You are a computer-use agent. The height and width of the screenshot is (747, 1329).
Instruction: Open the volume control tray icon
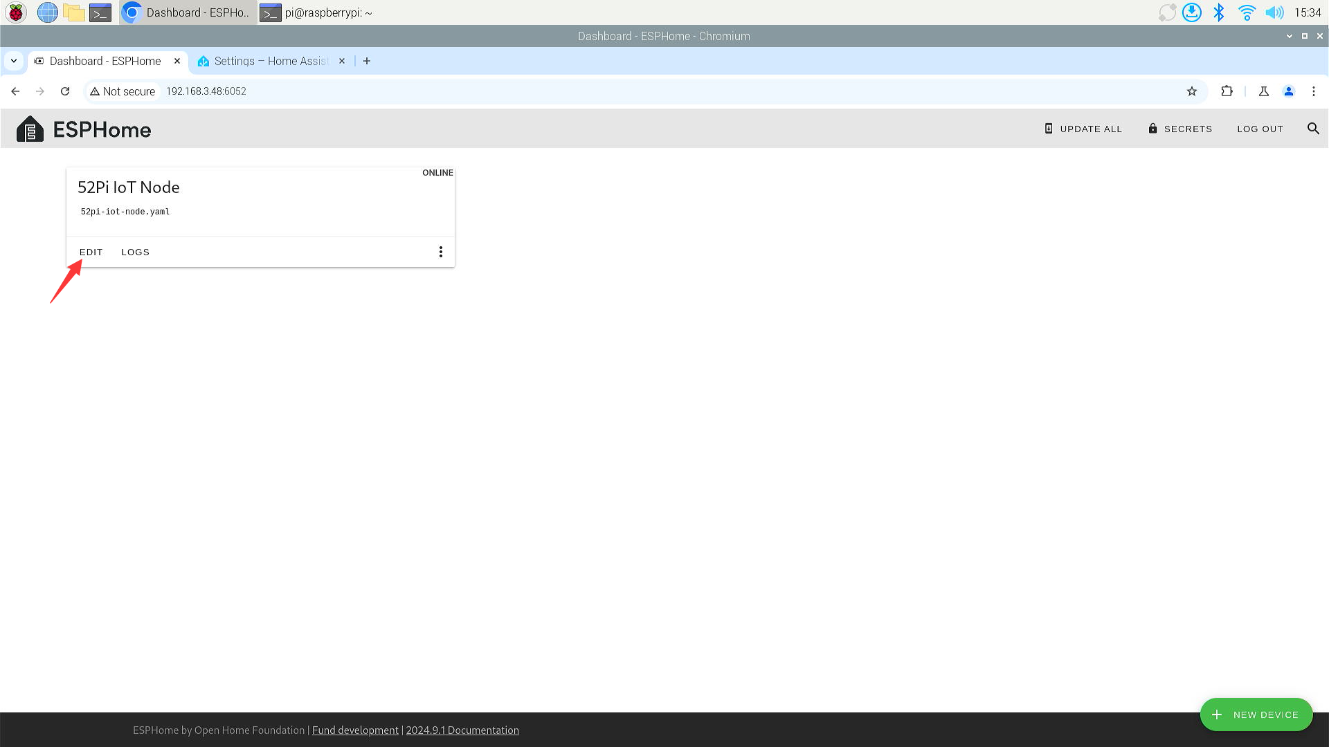point(1274,12)
